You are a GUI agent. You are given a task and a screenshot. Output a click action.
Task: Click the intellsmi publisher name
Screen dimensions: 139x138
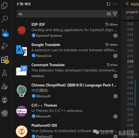[x=38, y=76]
